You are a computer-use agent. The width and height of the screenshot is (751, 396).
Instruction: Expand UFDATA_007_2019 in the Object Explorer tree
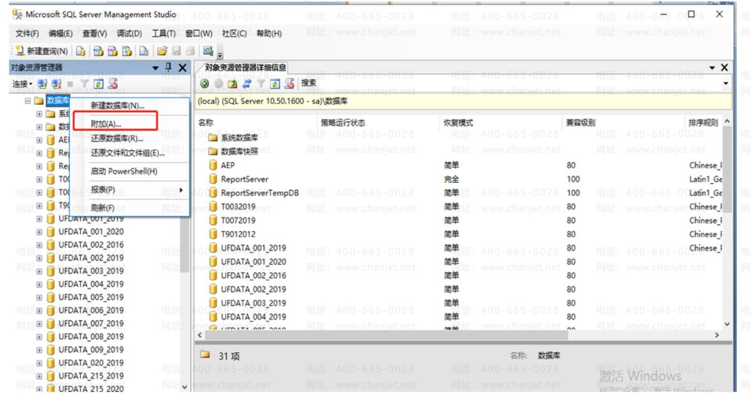coord(39,323)
